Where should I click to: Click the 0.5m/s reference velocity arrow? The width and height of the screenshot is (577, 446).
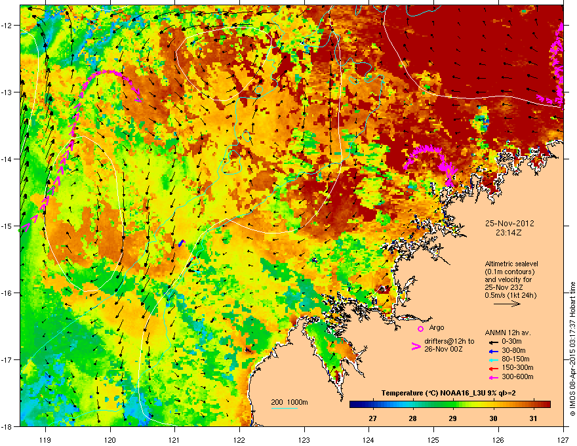(507, 304)
